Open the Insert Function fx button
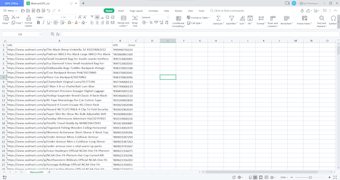The width and height of the screenshot is (340, 180). point(58,34)
